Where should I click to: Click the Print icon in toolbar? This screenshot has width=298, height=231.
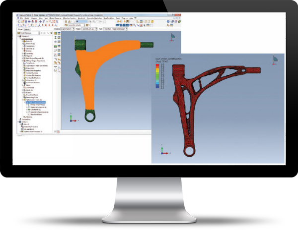pyautogui.click(x=29, y=21)
